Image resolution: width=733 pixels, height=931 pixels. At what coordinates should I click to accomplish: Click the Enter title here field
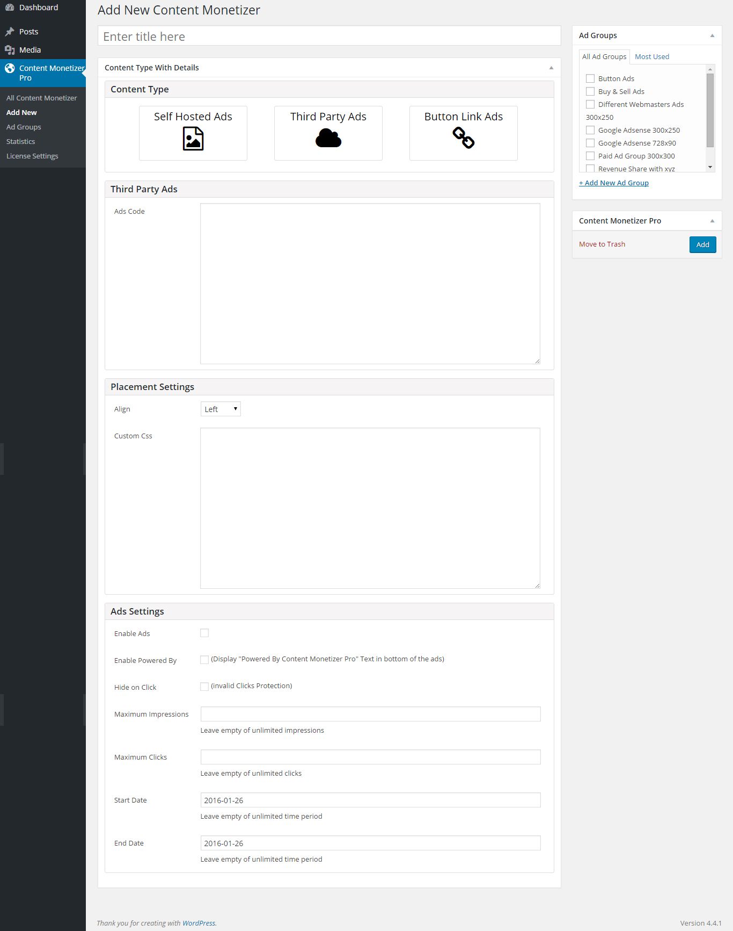point(329,36)
